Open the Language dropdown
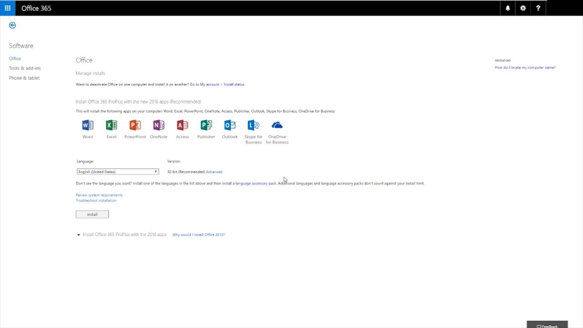 [118, 172]
